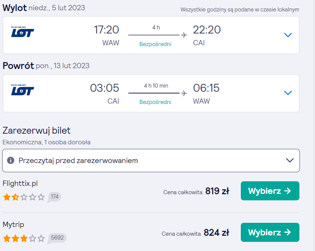
Task: Click the Flighttix.pl star rating
Action: pyautogui.click(x=24, y=197)
